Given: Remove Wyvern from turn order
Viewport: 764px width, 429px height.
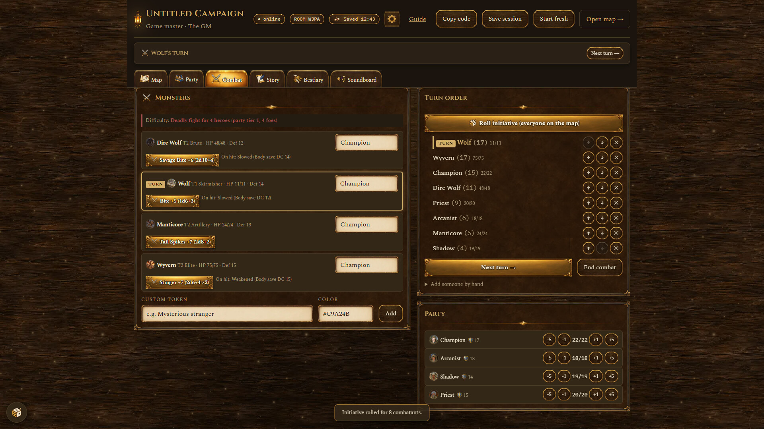Looking at the screenshot, I should pyautogui.click(x=616, y=158).
